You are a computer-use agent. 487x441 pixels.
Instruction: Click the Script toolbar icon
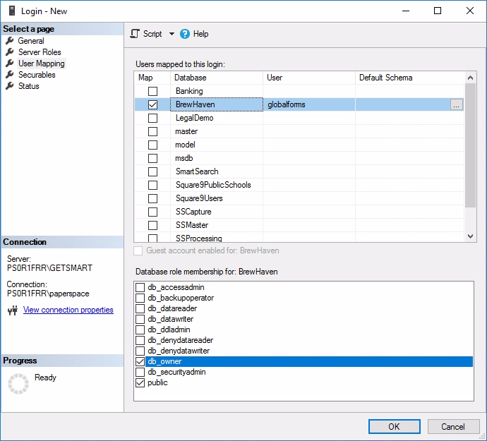click(136, 34)
